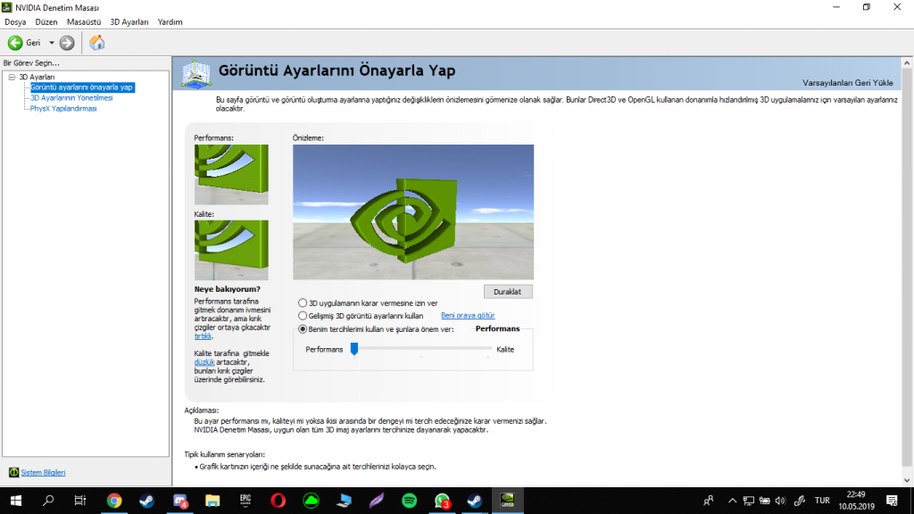Open Discord with notification badge on taskbar

point(180,501)
